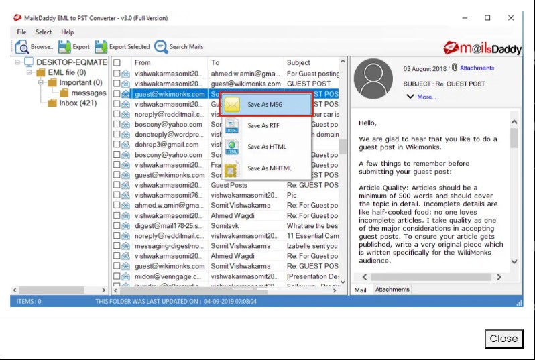Click envelope icon beside digest@mail178-25.s...
The width and height of the screenshot is (535, 360).
(126, 225)
